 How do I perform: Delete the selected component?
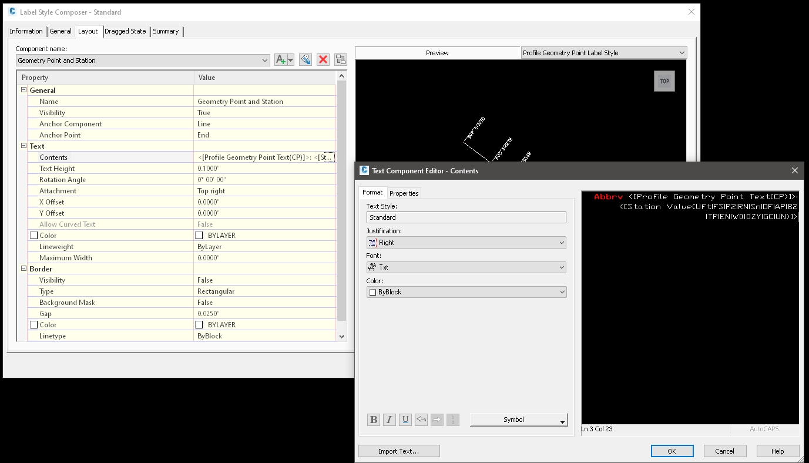[323, 59]
